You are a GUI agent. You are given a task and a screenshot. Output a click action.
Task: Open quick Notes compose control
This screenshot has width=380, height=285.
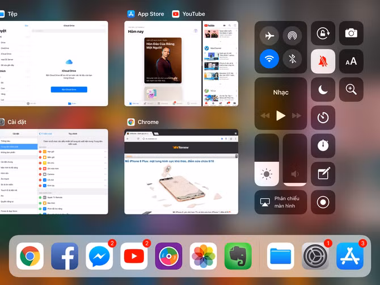point(323,174)
